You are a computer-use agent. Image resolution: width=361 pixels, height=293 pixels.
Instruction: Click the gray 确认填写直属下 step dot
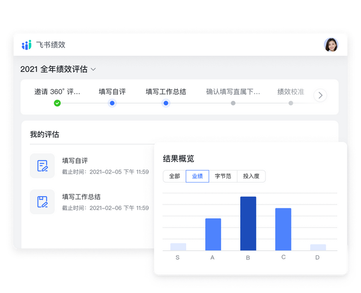(233, 103)
